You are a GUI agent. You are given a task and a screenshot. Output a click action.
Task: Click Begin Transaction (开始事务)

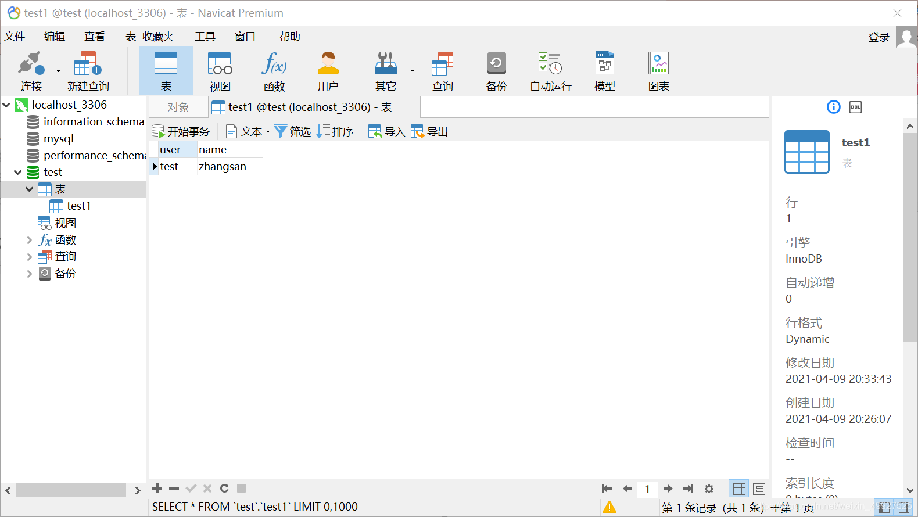click(x=181, y=132)
